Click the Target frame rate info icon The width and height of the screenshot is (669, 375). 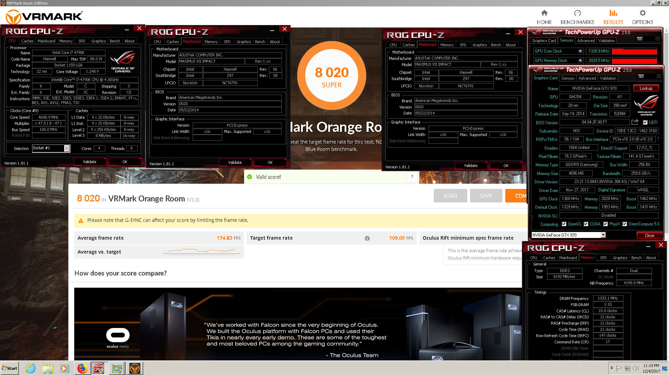367,238
